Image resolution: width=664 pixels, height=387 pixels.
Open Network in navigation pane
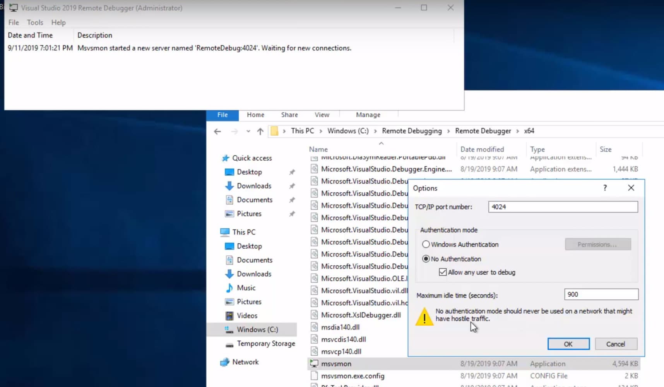[245, 362]
